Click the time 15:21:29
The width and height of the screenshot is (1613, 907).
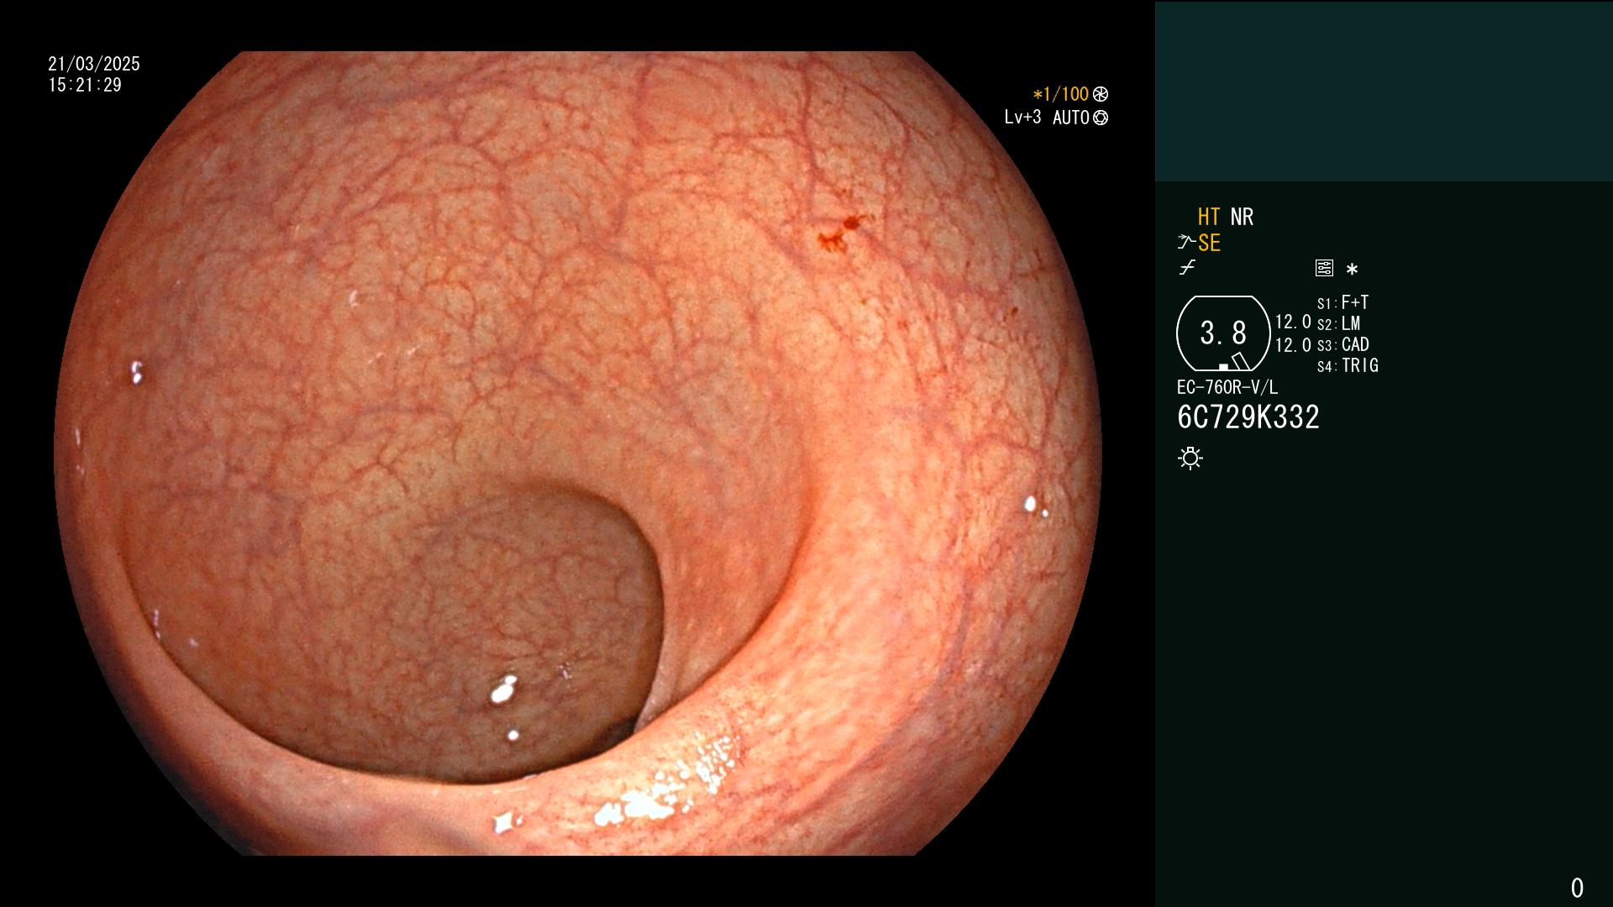point(85,85)
